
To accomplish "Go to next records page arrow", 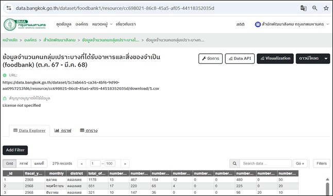I will tap(125, 164).
